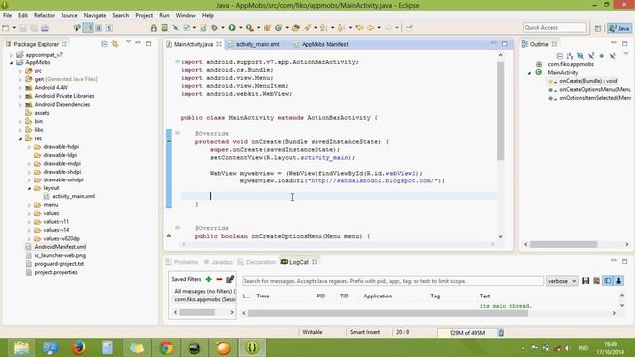Collapse the res folder in Package Explorer

pos(20,139)
